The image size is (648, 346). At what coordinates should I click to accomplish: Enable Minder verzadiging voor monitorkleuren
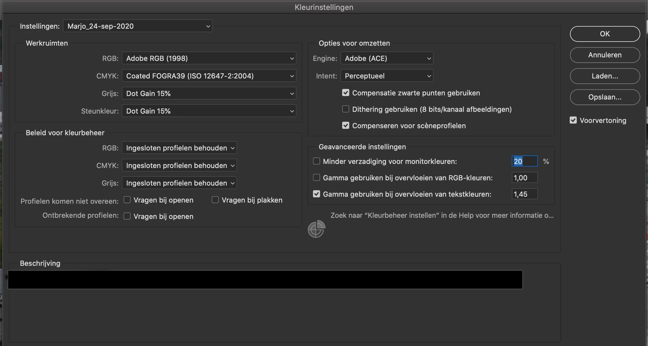coord(316,161)
